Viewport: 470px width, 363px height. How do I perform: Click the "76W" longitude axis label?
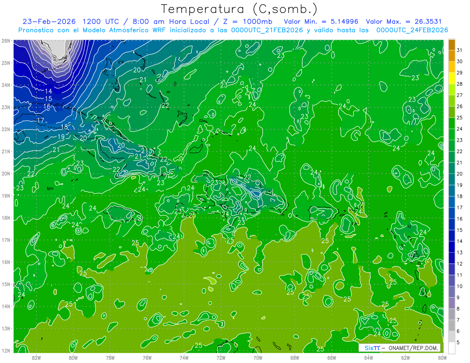coord(147,358)
